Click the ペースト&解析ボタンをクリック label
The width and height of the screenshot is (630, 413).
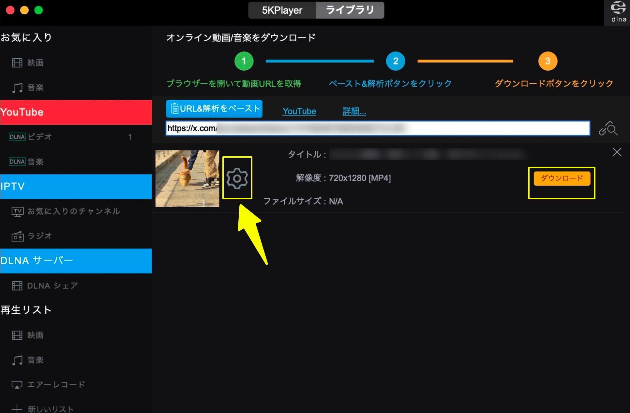[x=390, y=84]
